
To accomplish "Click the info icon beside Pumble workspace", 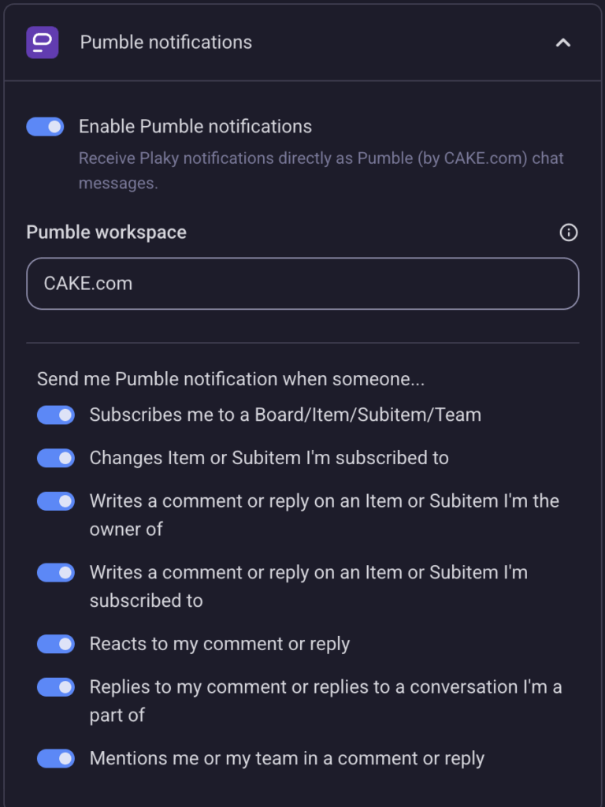I will pyautogui.click(x=568, y=232).
